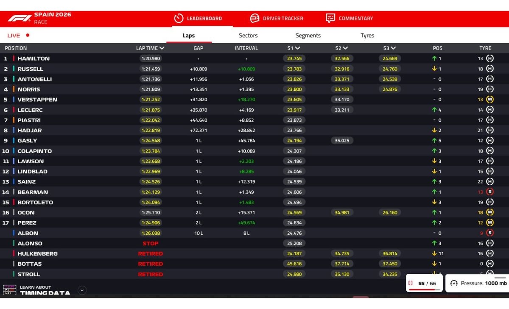Click the timing data info thumbnail icon

(9, 290)
